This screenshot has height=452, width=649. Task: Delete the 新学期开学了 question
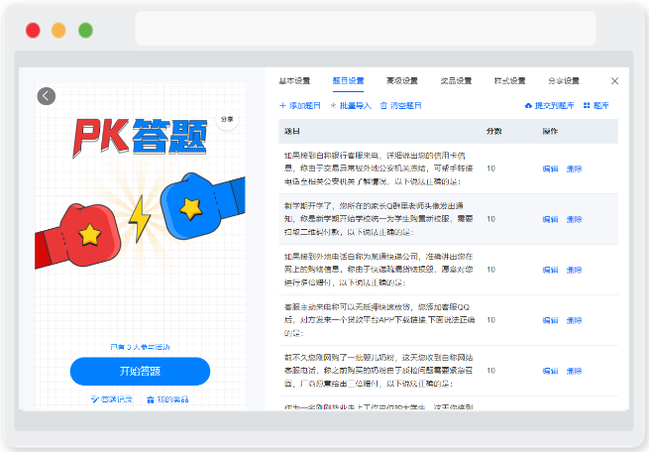click(574, 219)
